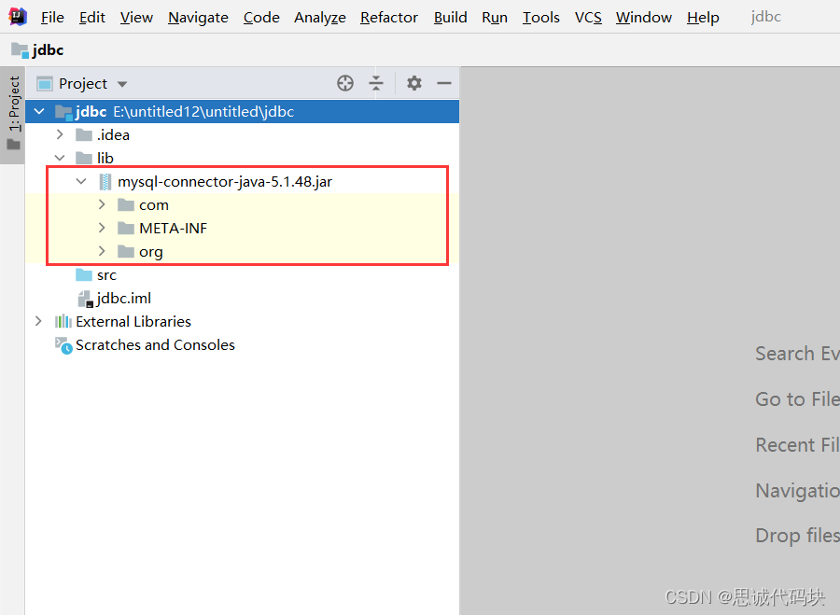Click the External Libraries bars icon
Viewport: 840px width, 615px height.
click(63, 321)
